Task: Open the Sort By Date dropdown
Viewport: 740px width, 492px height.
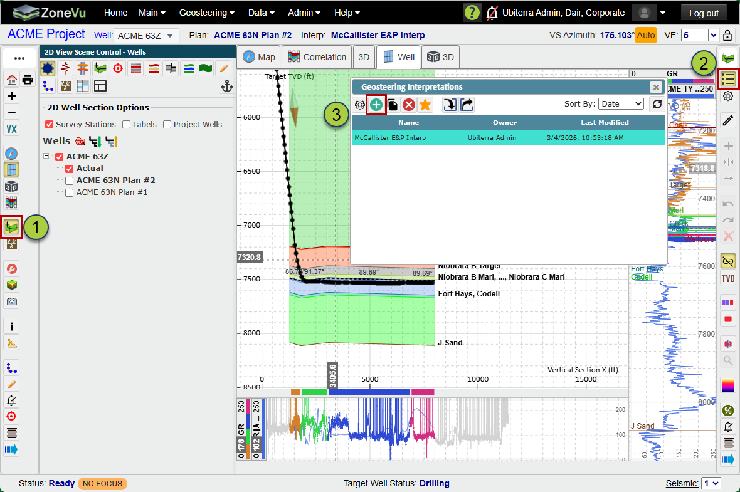Action: pos(621,104)
